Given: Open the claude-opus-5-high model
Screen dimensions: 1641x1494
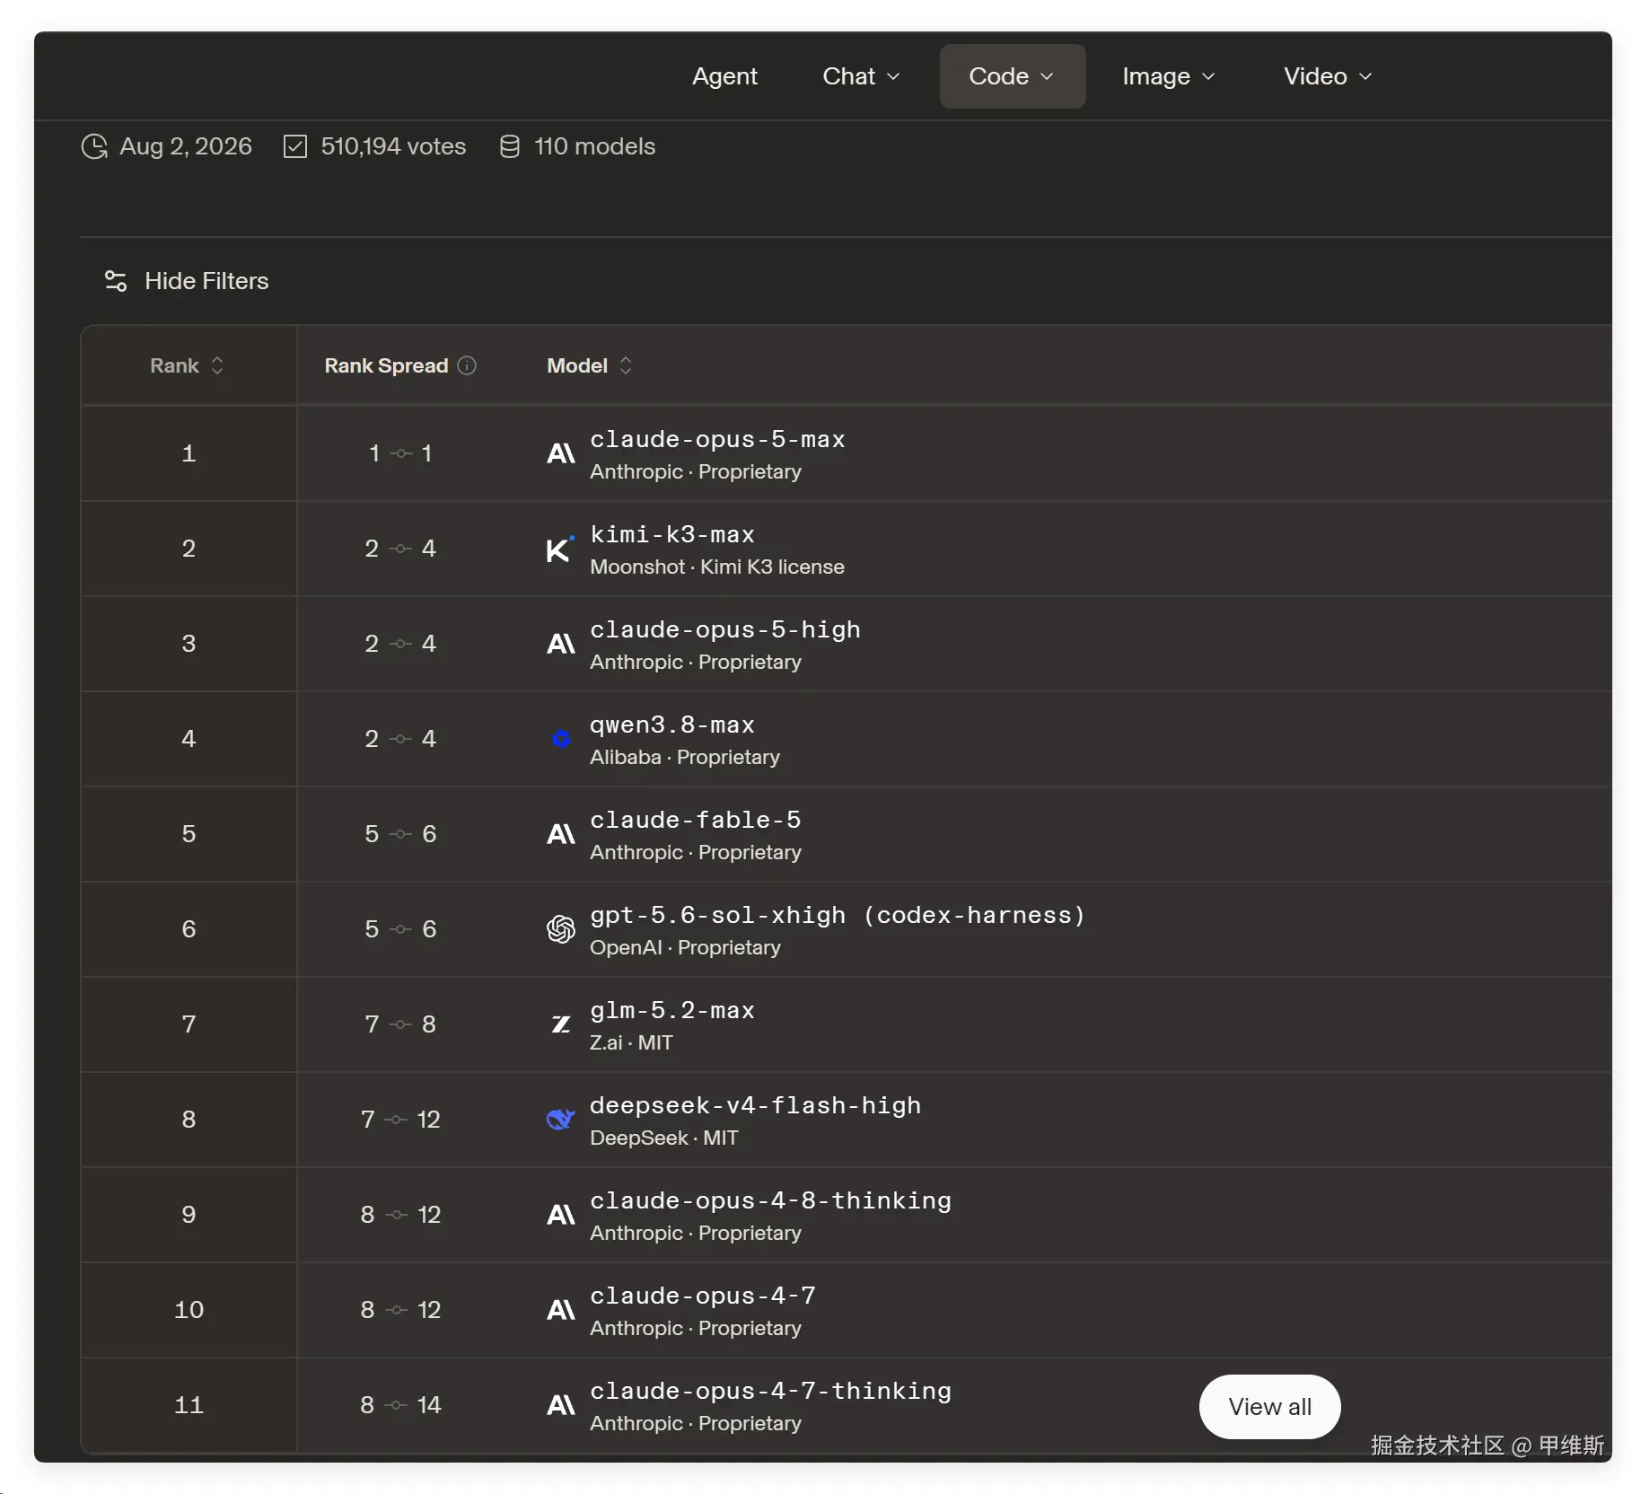Looking at the screenshot, I should (x=724, y=629).
